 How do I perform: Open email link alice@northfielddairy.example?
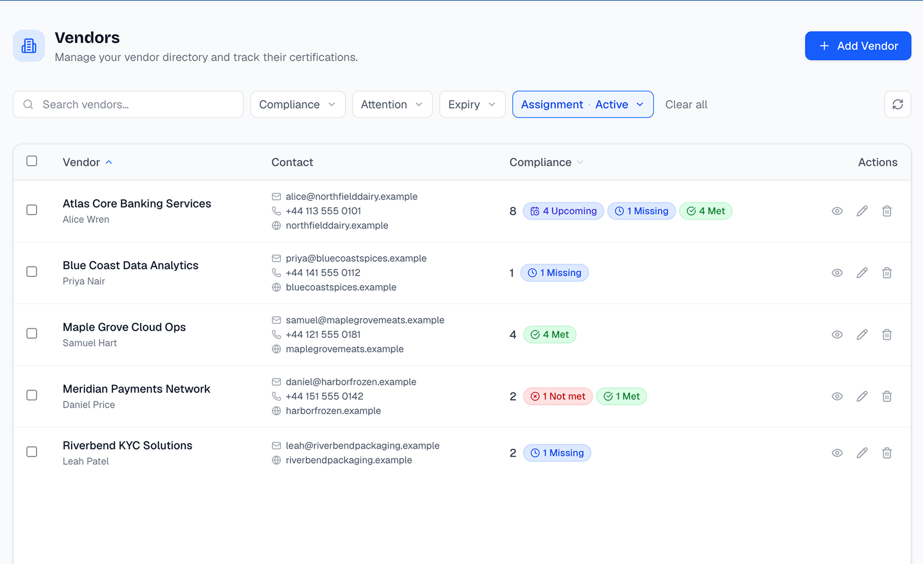tap(351, 197)
